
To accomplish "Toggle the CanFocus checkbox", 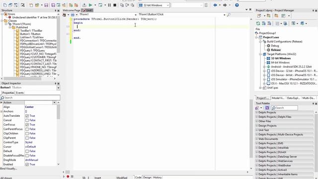I will [x=27, y=125].
